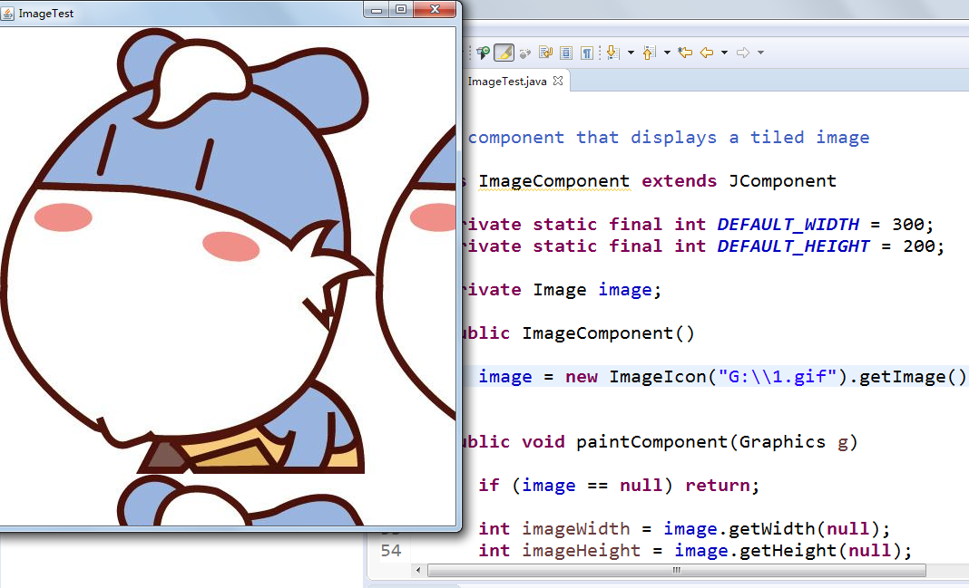Click the comment 'displays a tiled image'
The height and width of the screenshot is (588, 969).
[x=749, y=138]
